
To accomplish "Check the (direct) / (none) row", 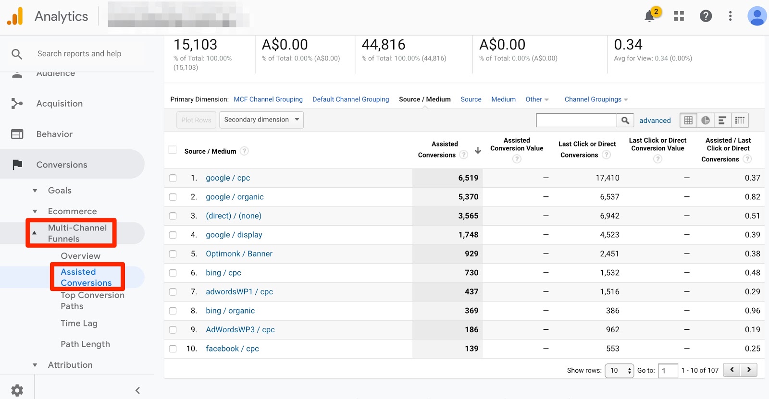I will [173, 216].
